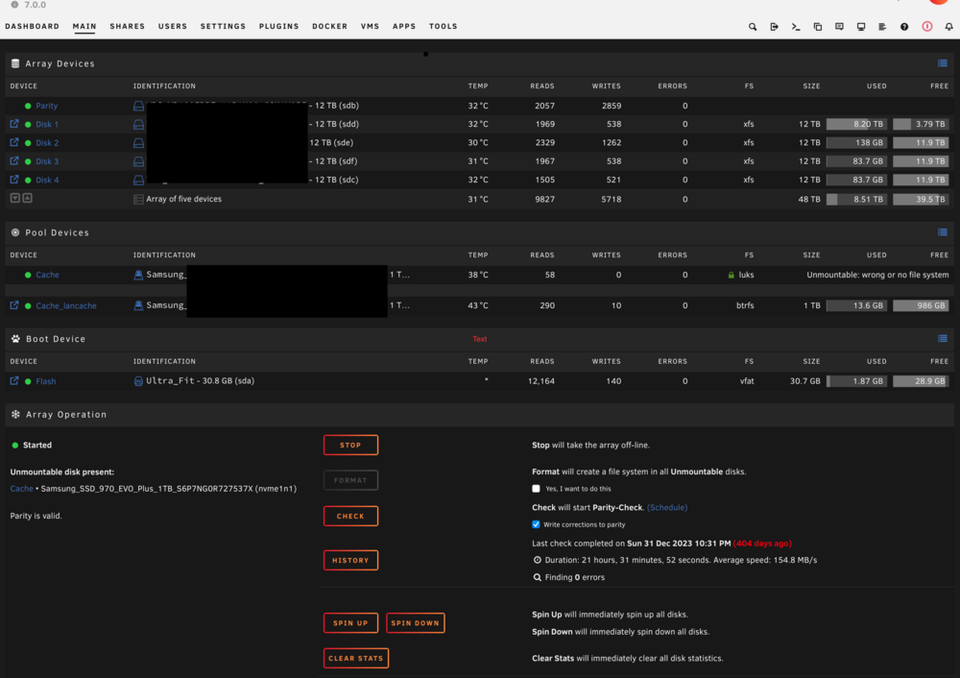Open the notifications bell icon
Screen dimensions: 960x678
[948, 26]
